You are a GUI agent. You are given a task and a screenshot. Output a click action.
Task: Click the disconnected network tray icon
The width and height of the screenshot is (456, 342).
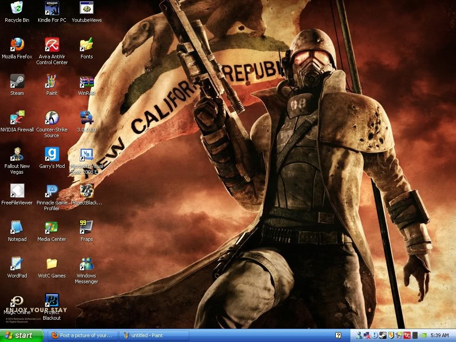click(x=367, y=336)
